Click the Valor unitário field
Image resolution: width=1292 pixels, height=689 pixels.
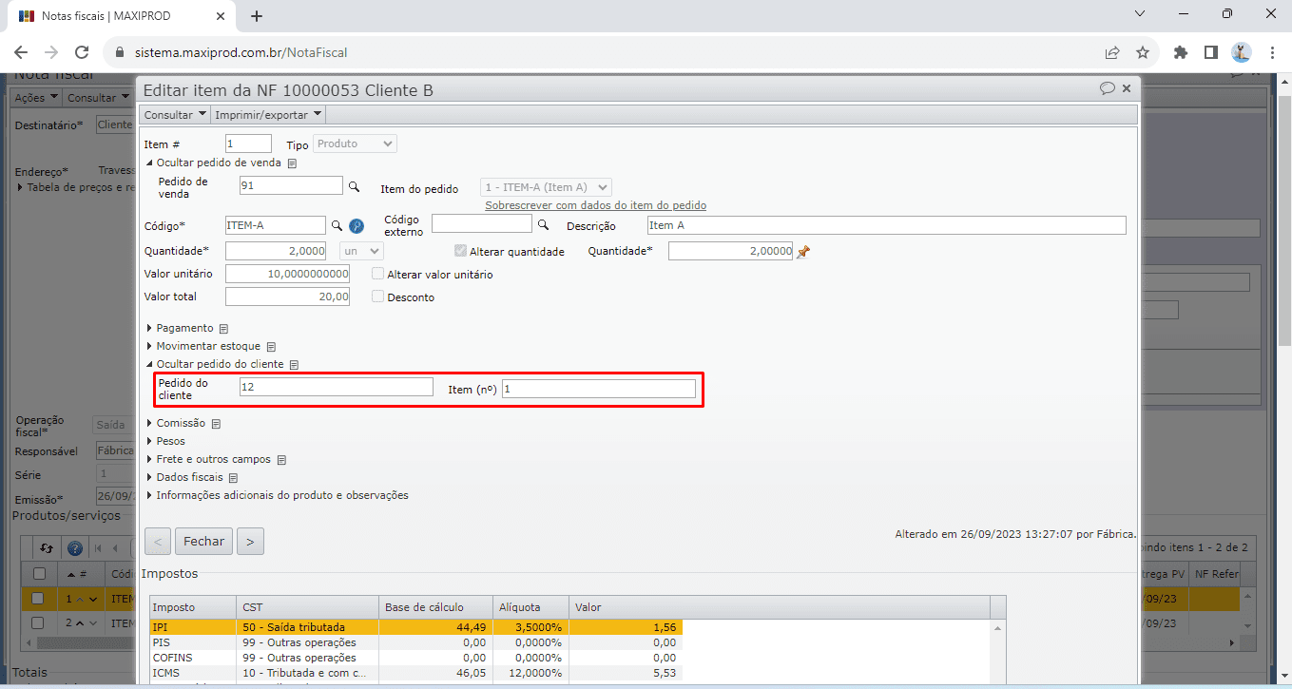point(287,274)
